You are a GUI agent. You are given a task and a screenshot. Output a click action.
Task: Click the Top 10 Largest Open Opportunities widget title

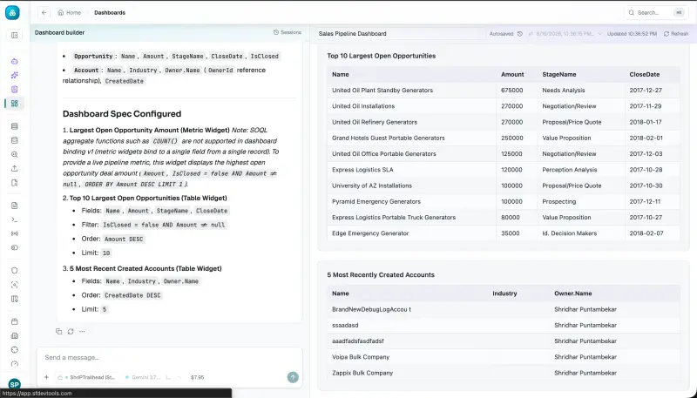[381, 56]
